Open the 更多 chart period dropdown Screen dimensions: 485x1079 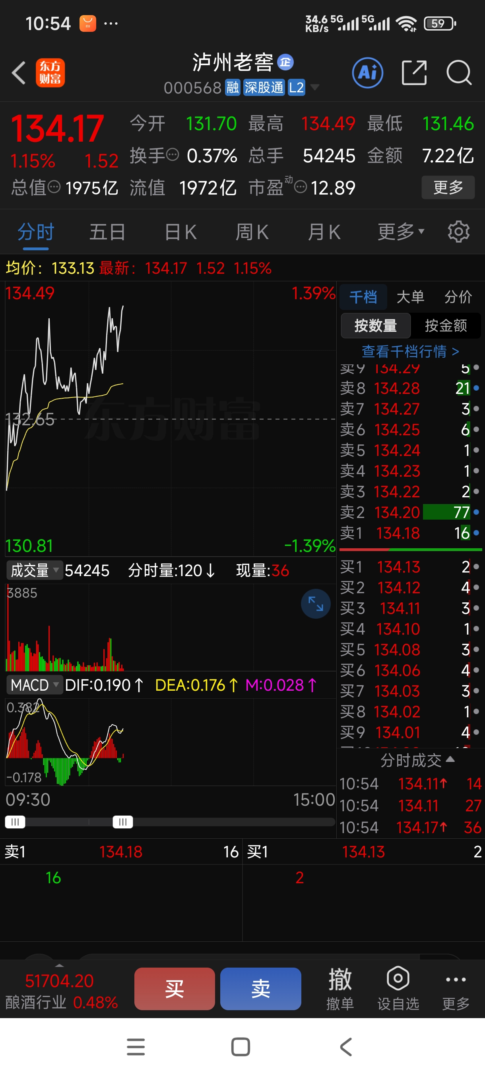(401, 232)
